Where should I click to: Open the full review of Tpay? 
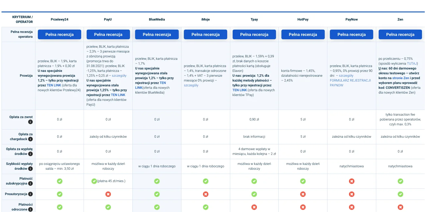(254, 34)
